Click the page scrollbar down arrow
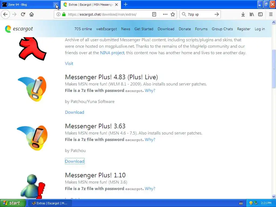276x207 pixels. pos(274,196)
